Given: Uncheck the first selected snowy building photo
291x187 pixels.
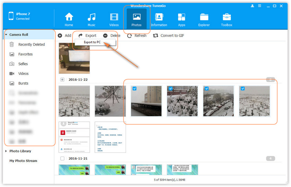Looking at the screenshot, I should point(135,89).
